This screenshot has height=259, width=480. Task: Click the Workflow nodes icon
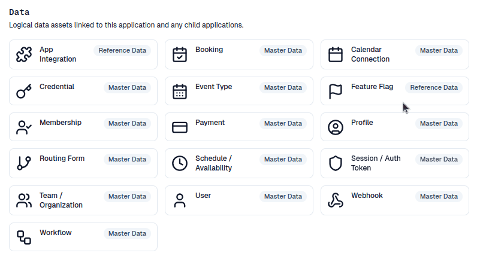click(24, 237)
